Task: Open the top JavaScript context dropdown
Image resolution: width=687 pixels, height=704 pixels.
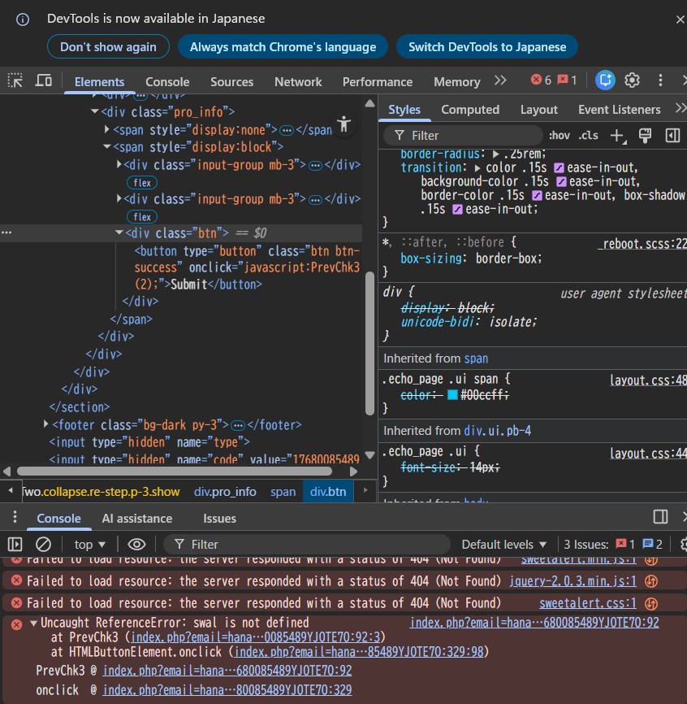Action: tap(90, 544)
